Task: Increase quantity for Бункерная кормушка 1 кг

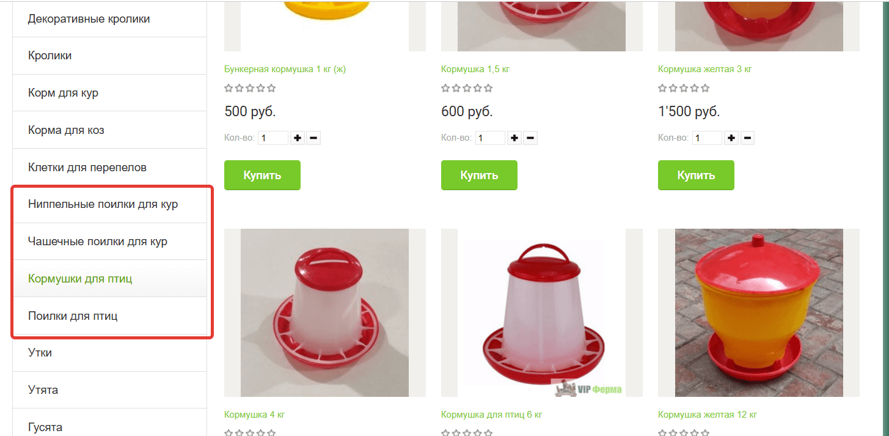Action: point(298,138)
